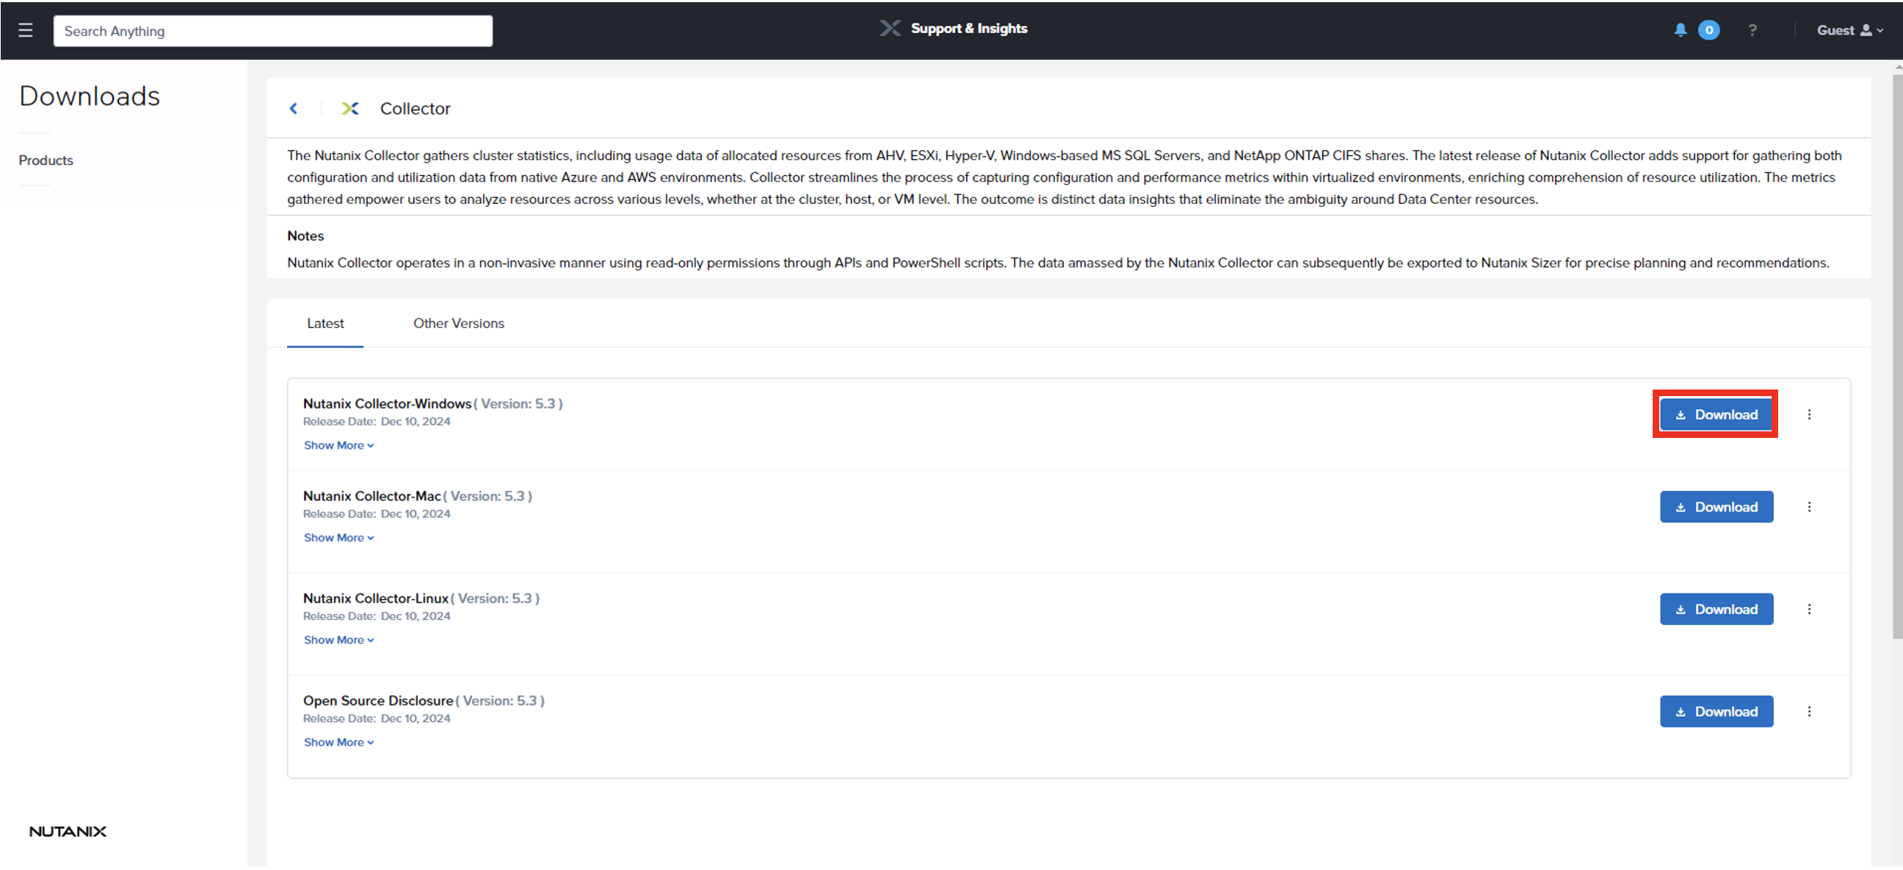Download Nutanix Collector-Windows

[1716, 414]
